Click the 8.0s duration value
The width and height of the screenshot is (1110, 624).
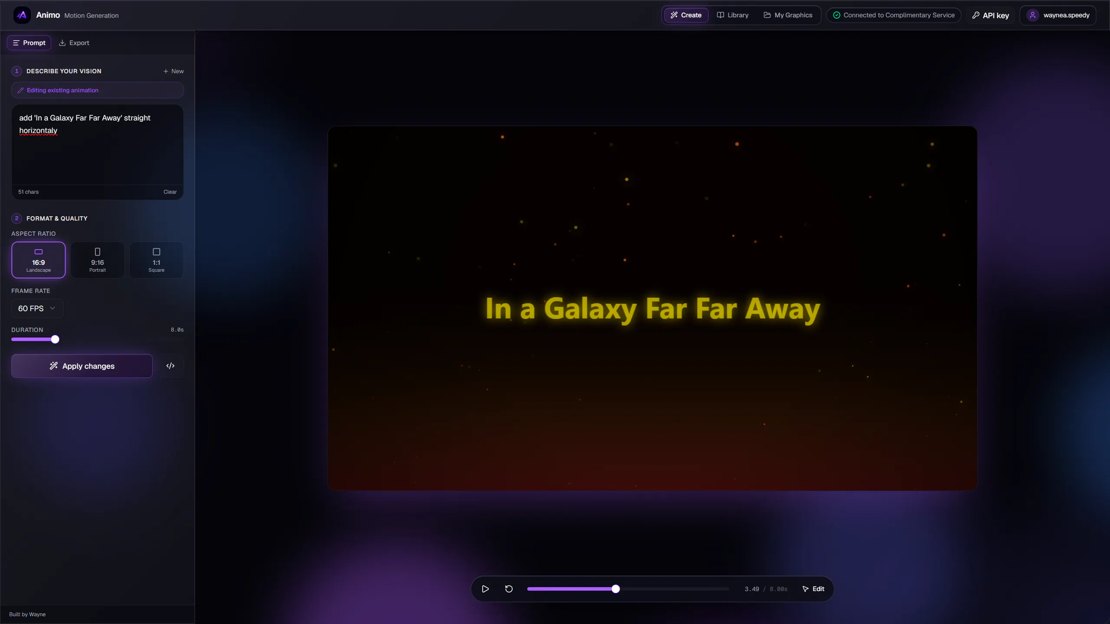177,330
